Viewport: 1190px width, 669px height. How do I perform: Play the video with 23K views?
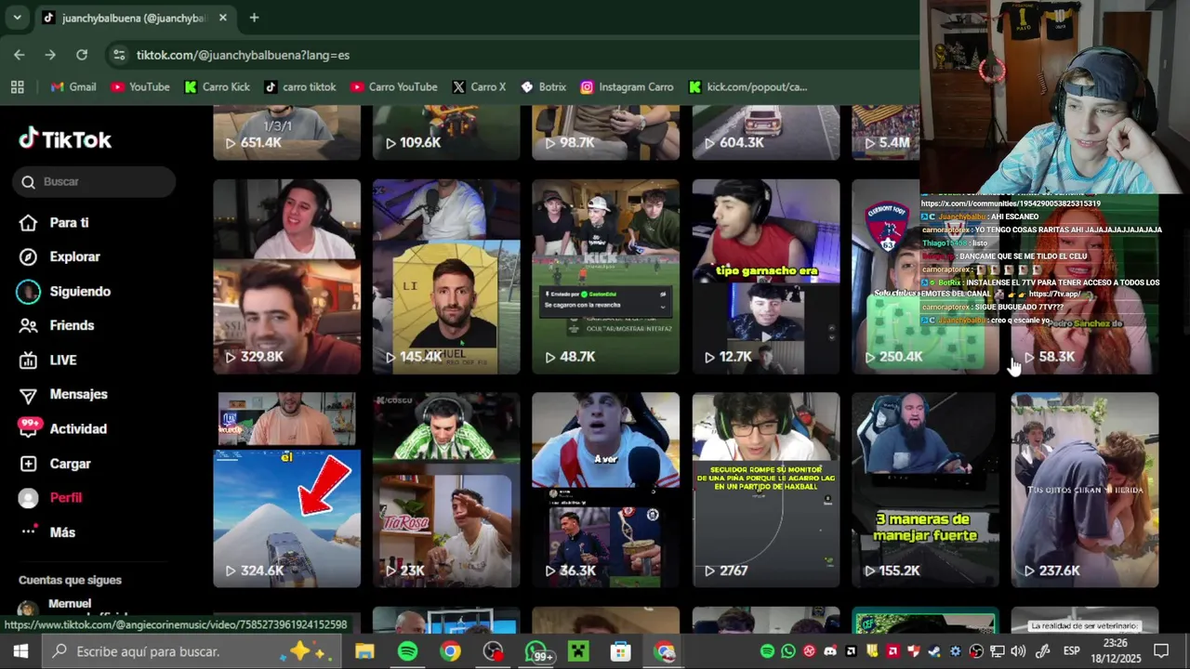(x=446, y=491)
